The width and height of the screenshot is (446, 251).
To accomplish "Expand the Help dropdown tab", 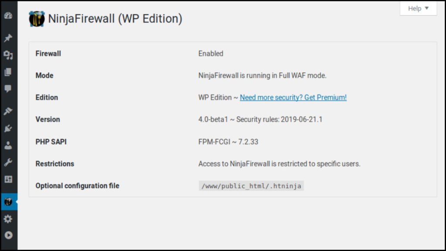I will coord(418,8).
